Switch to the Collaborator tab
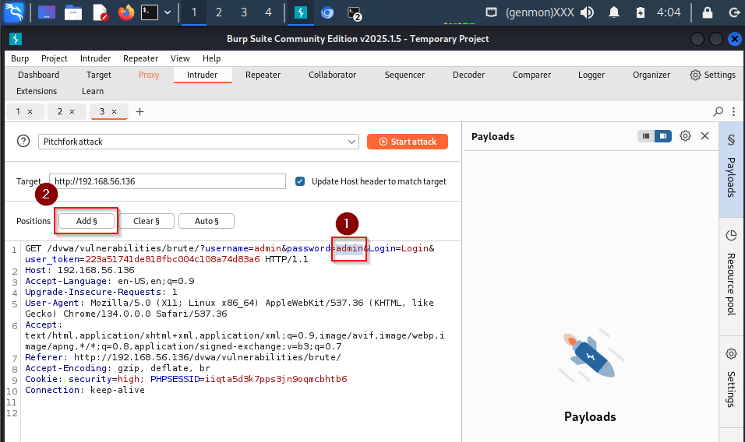Viewport: 745px width, 442px height. (x=332, y=75)
